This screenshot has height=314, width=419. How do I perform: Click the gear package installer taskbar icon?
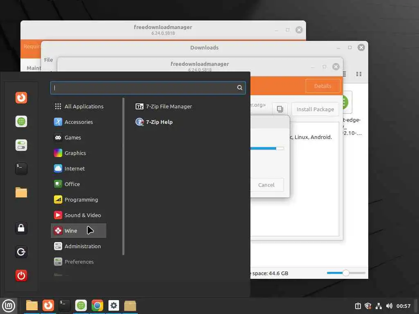(114, 305)
